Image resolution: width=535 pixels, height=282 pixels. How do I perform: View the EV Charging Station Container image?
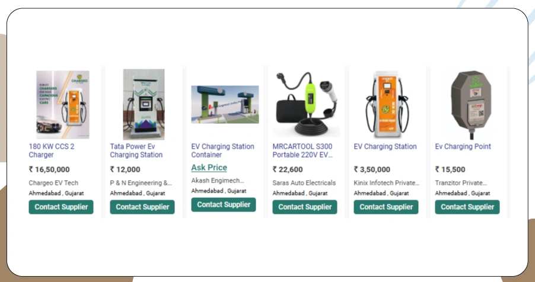[x=225, y=104]
